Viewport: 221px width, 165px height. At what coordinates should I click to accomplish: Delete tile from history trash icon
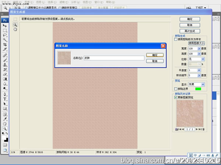(203, 129)
